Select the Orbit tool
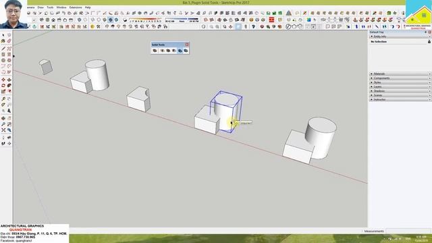 tap(3, 119)
